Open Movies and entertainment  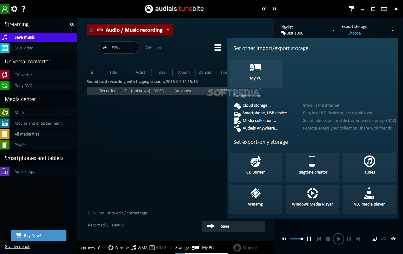click(39, 124)
